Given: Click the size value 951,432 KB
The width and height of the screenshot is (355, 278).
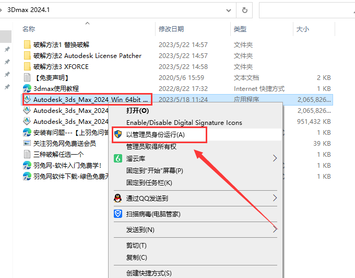Looking at the screenshot, I should point(314,121).
